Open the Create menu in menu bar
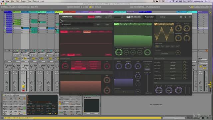 click(23, 1)
